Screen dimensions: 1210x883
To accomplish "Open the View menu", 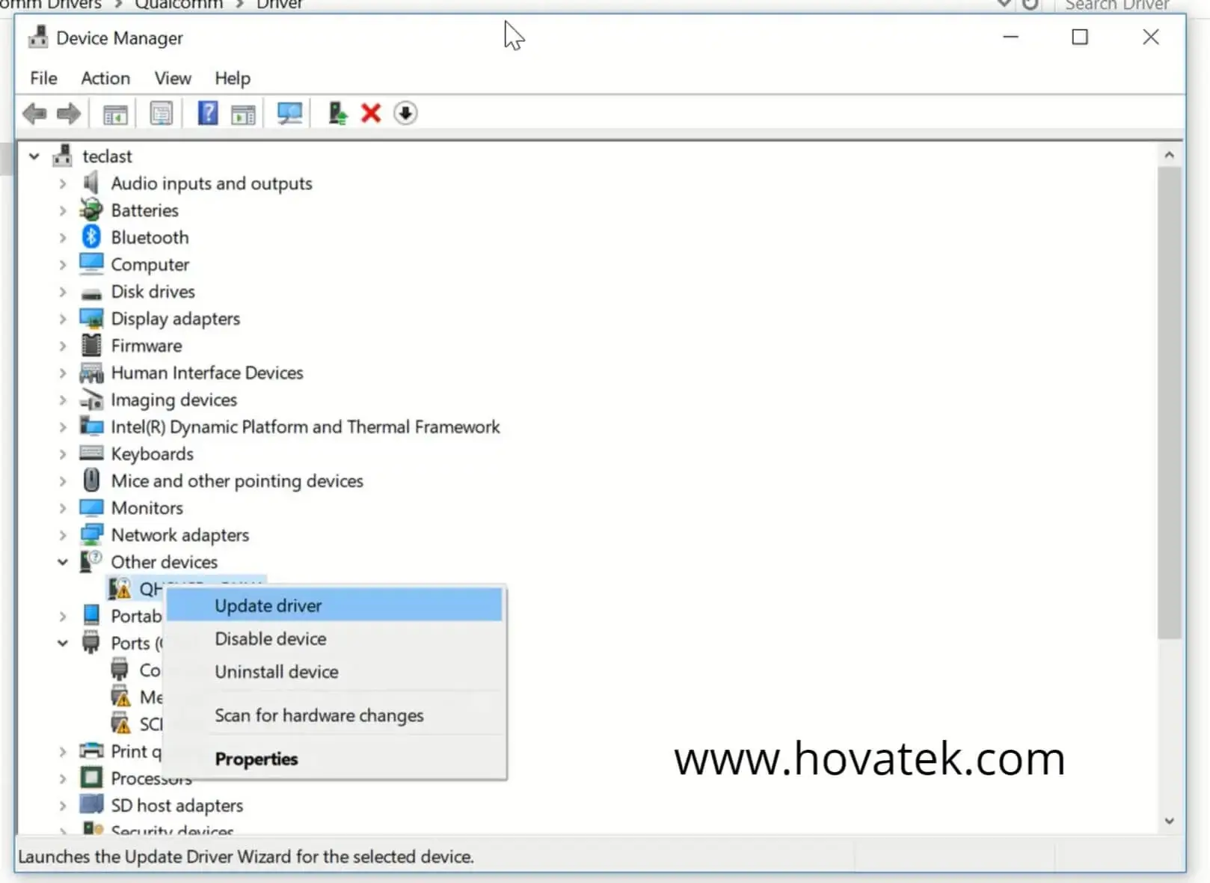I will pyautogui.click(x=172, y=78).
